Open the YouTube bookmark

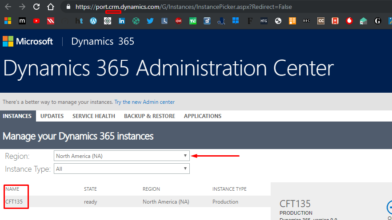click(36, 21)
